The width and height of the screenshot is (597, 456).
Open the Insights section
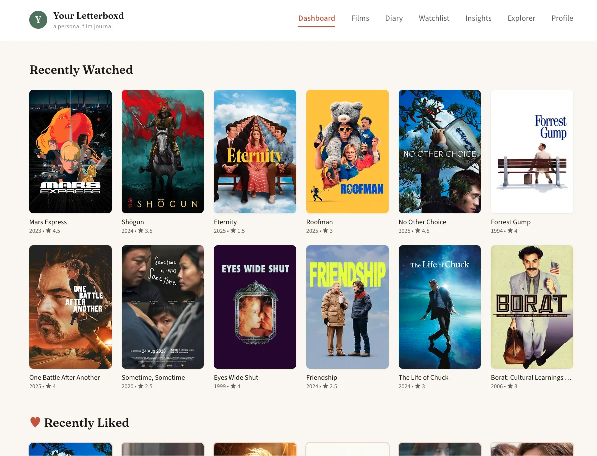(478, 18)
